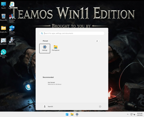Select the Defender Control desktop icon
Screen dimensions: 144x117
pos(12,30)
